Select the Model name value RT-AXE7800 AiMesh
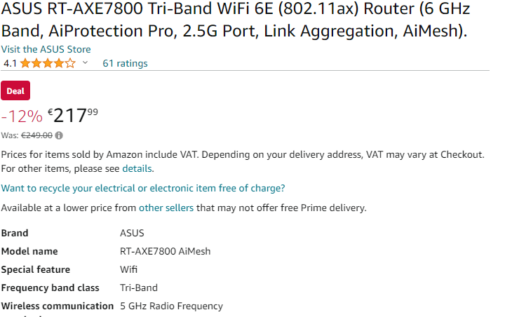 click(165, 251)
